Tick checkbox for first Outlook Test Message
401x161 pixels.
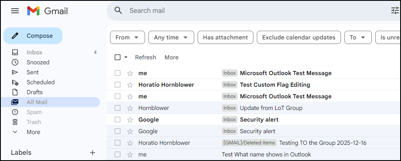click(118, 73)
